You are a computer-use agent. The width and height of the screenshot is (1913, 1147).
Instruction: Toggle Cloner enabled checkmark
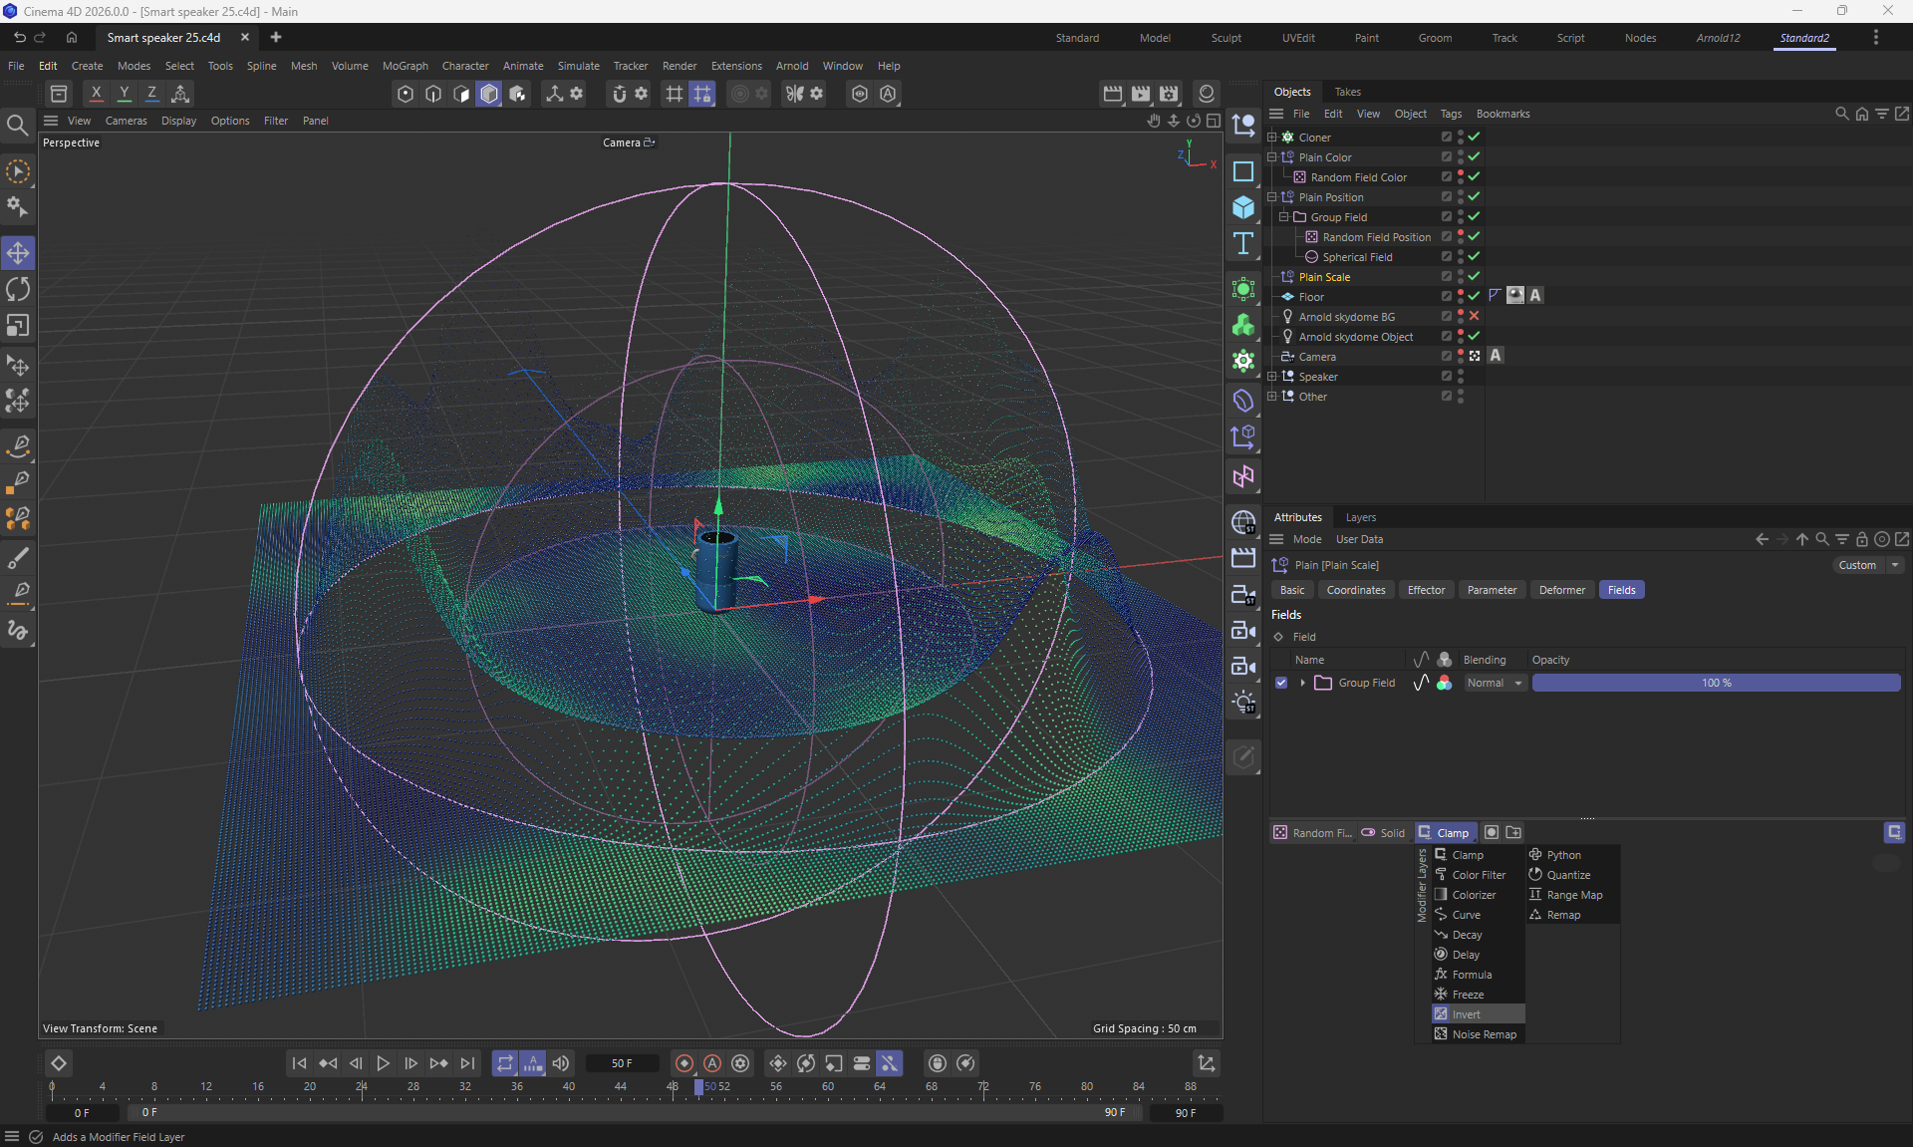(1474, 137)
